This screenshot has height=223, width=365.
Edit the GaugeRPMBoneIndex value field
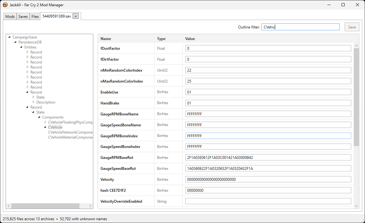pos(268,136)
